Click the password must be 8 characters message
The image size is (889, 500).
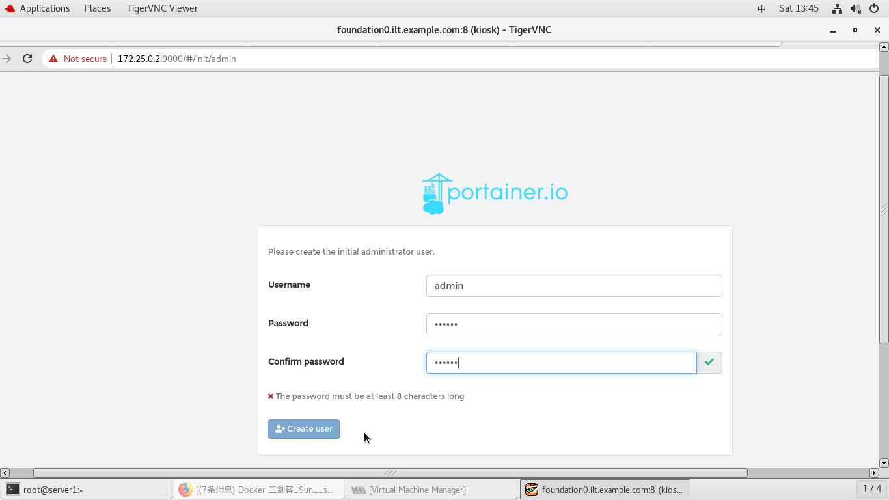[370, 396]
